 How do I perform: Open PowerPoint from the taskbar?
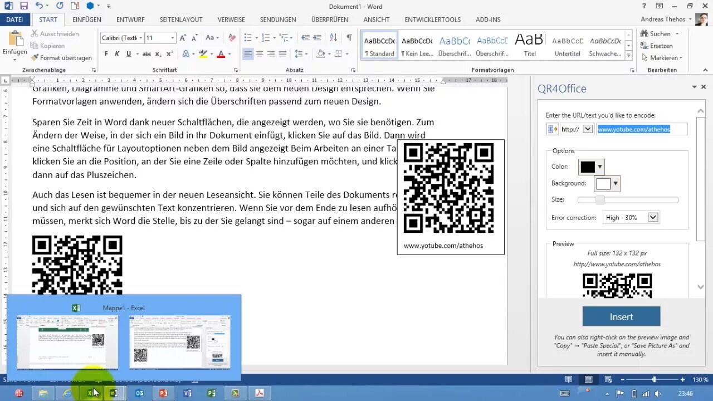(x=163, y=393)
